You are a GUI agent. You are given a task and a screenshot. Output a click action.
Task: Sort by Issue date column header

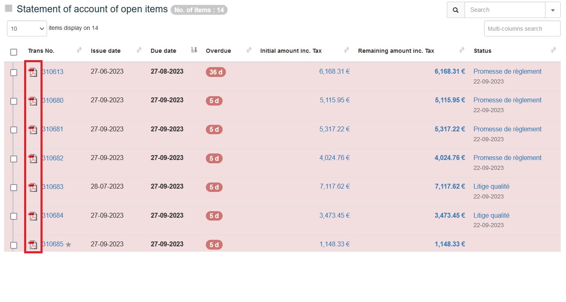point(106,51)
